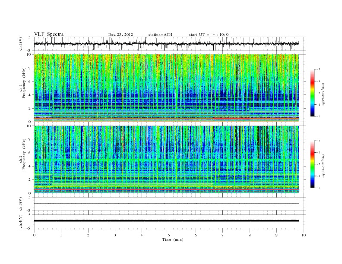
Task: Click the ch.1 'Frequency (kHz)' axis label
Action: coord(24,83)
